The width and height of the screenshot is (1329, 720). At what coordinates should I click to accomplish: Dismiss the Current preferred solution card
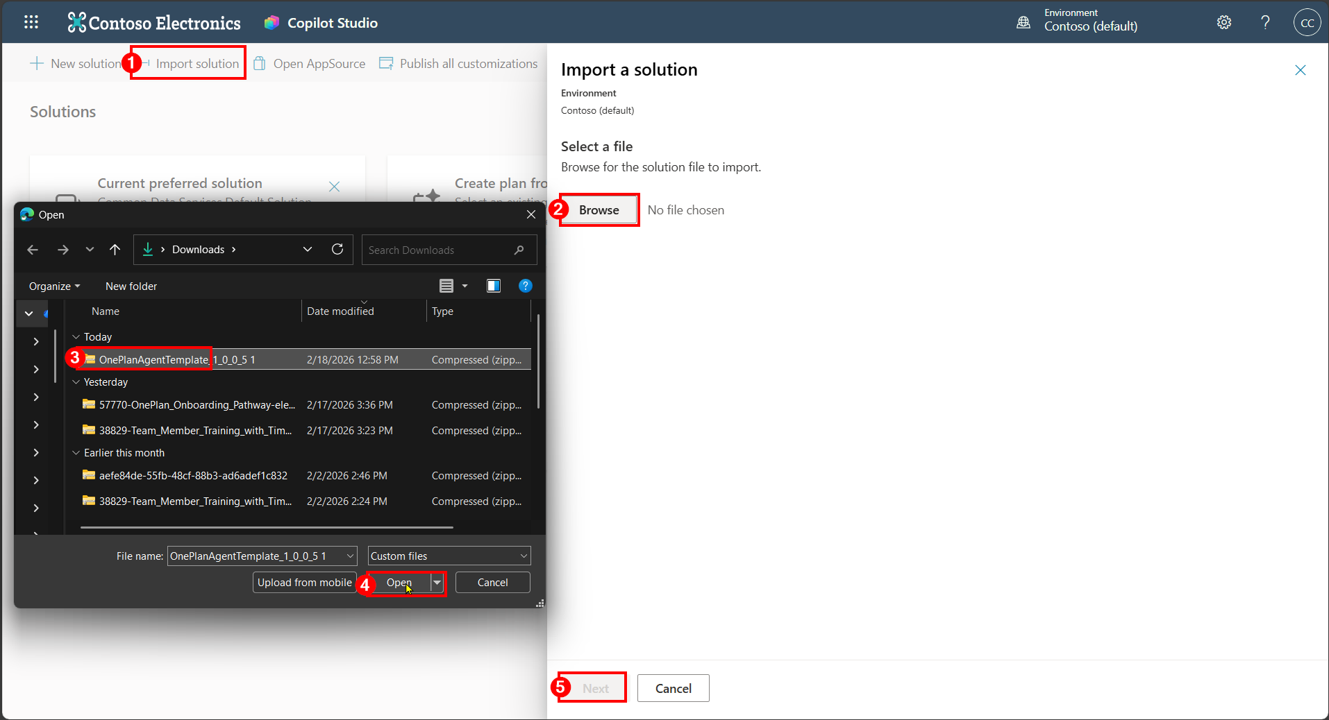(334, 187)
